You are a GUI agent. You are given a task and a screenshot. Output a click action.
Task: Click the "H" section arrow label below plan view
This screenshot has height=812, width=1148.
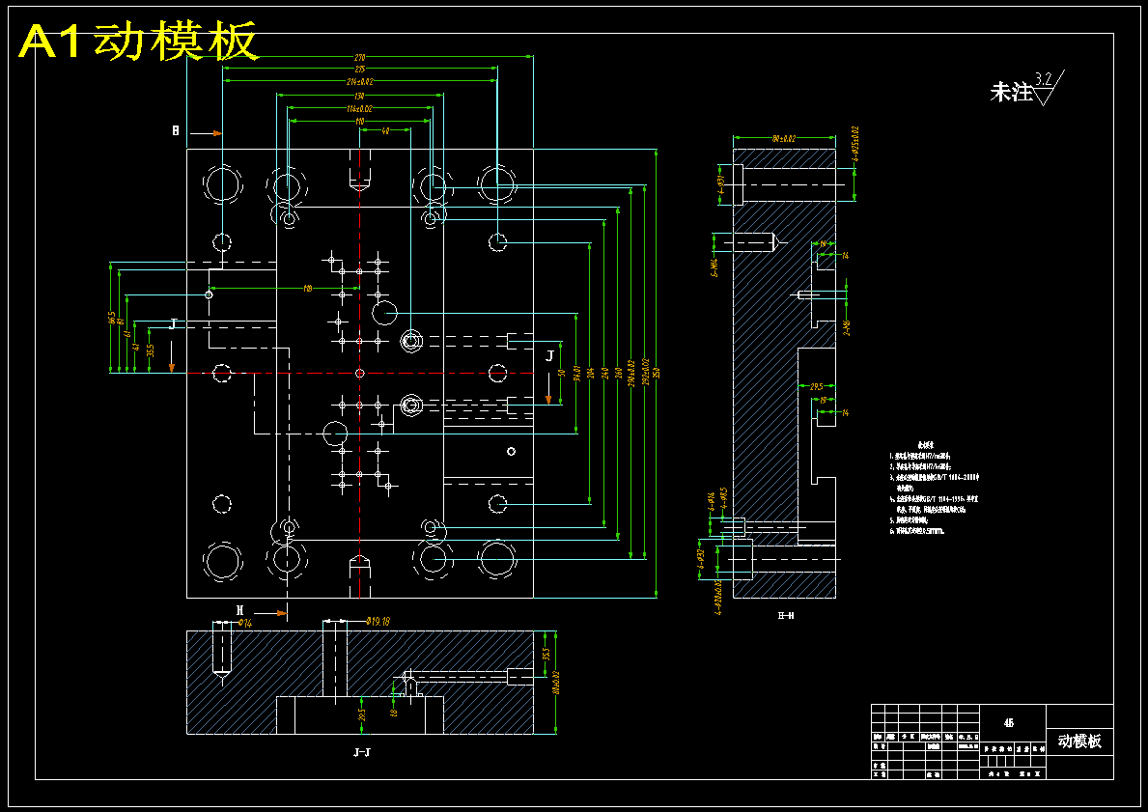coord(239,610)
